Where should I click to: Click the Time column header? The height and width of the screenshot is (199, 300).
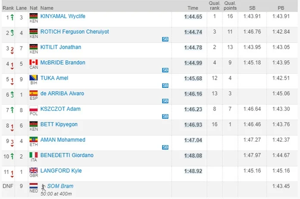click(x=193, y=8)
